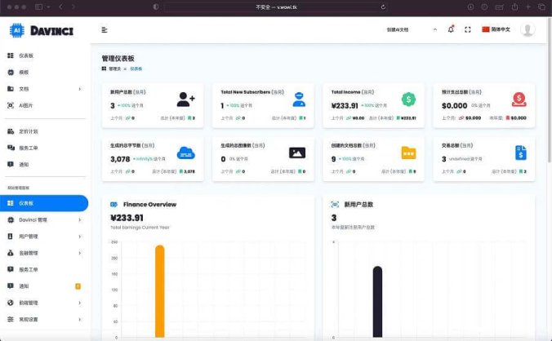The width and height of the screenshot is (552, 341).
Task: Click the user avatar in top bar
Action: [x=528, y=29]
